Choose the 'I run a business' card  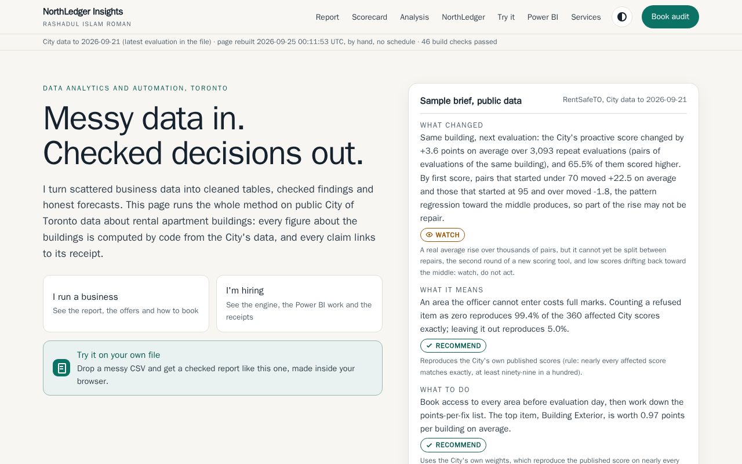[x=126, y=303]
